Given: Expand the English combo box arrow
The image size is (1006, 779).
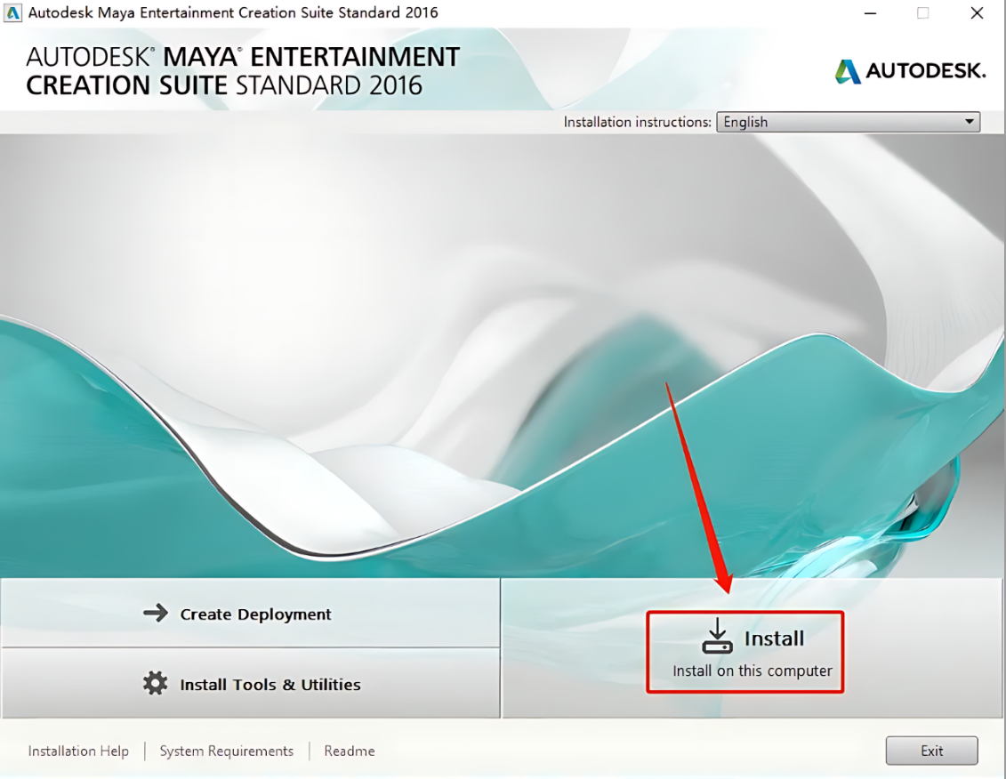Looking at the screenshot, I should coord(970,122).
